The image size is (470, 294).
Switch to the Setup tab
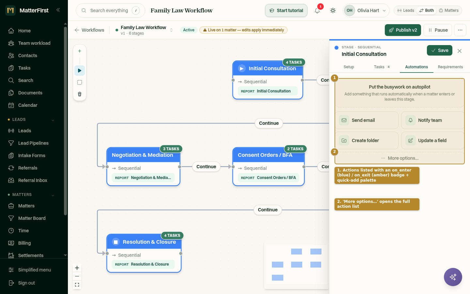349,67
